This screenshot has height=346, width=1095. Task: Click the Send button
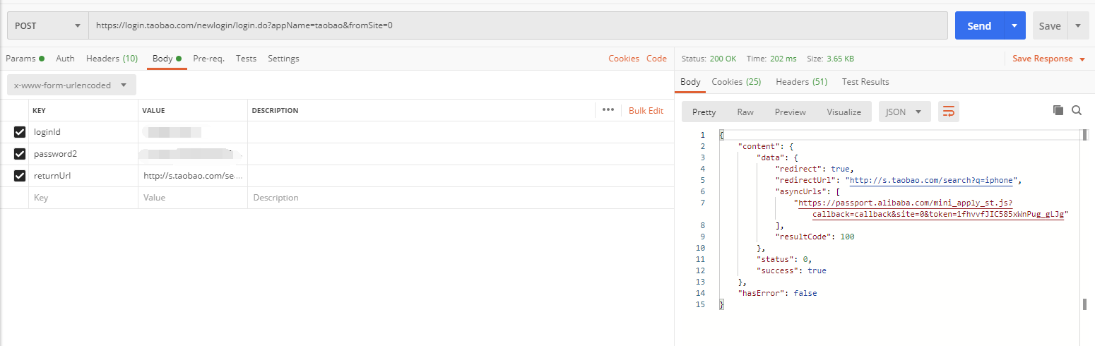(979, 25)
